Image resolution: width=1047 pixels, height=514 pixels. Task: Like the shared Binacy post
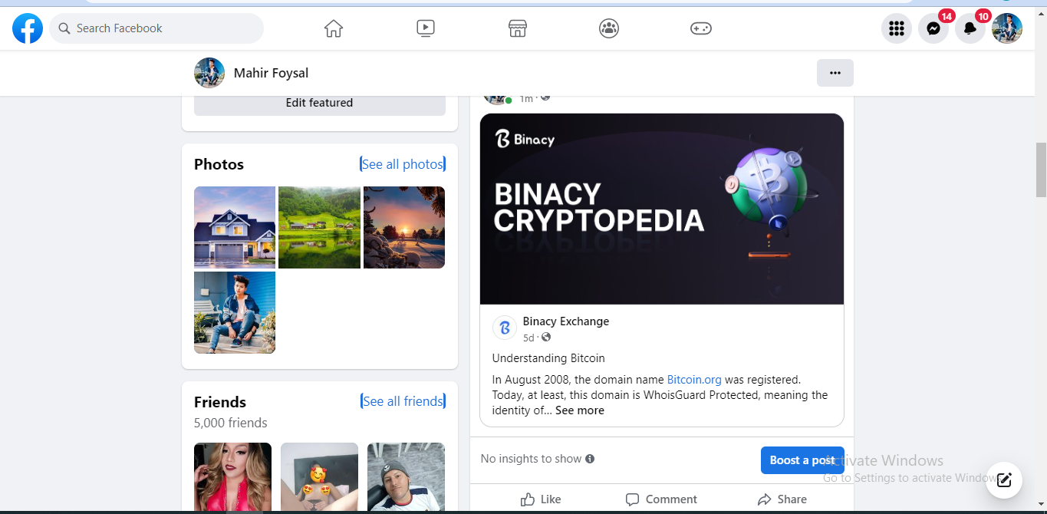coord(541,499)
